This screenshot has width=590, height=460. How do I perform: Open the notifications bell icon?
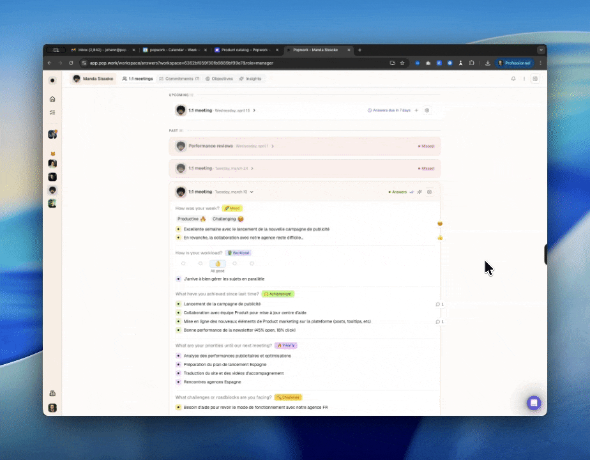[x=513, y=79]
